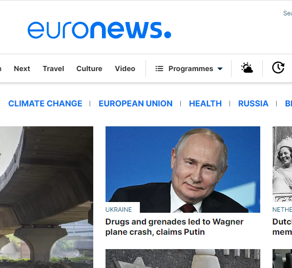Click the UKRAINE category label
Image resolution: width=292 pixels, height=268 pixels.
click(119, 210)
